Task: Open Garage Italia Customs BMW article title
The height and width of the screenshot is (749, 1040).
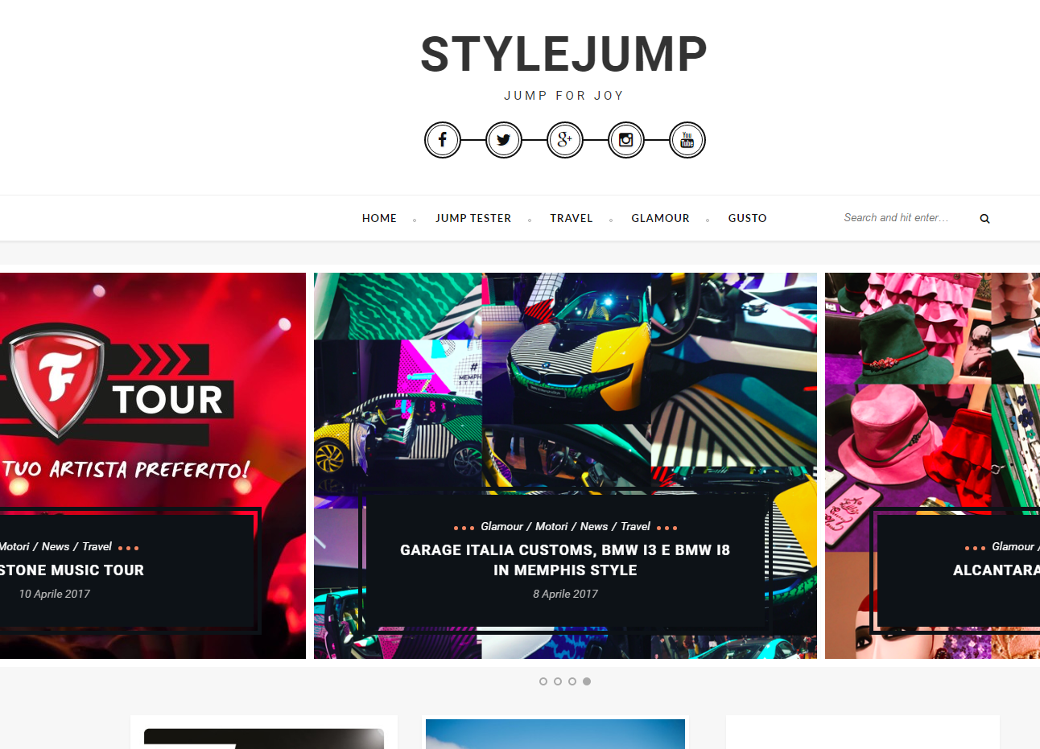Action: click(x=565, y=560)
